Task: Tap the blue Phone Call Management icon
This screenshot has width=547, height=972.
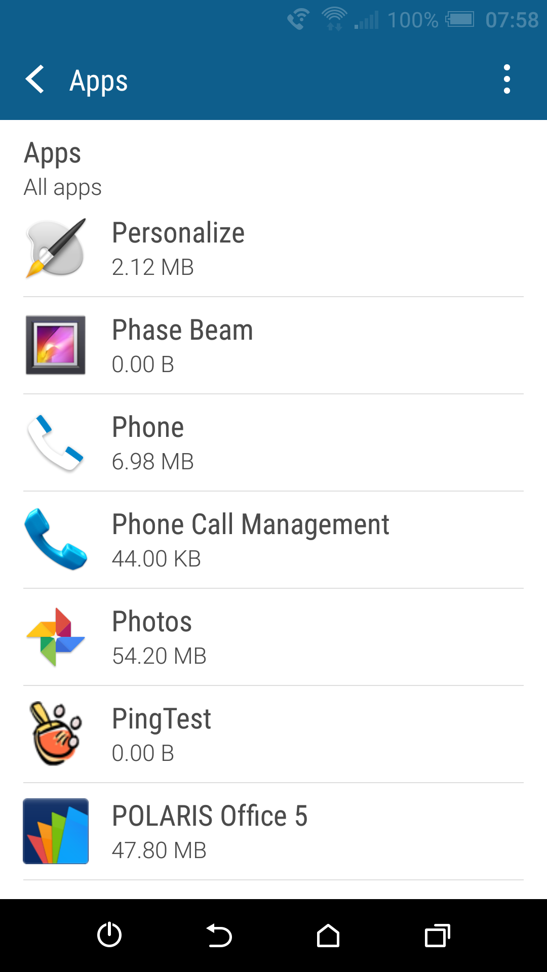Action: pyautogui.click(x=56, y=540)
